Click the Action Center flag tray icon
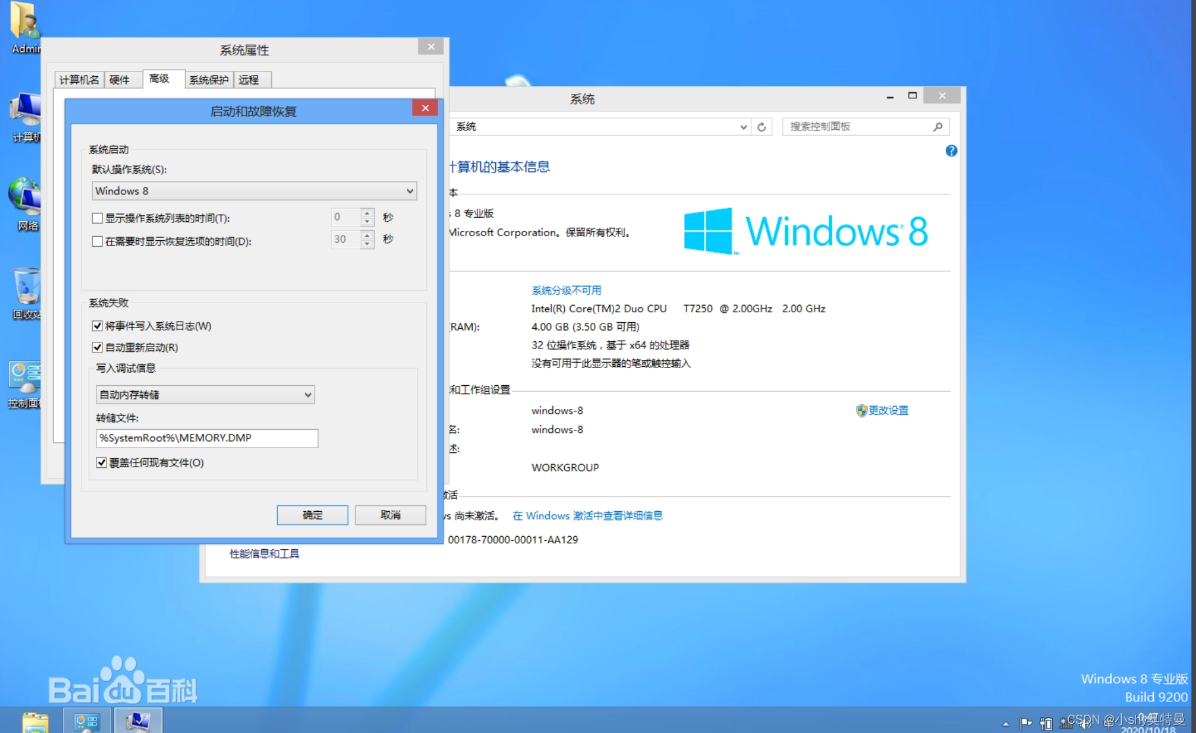Image resolution: width=1196 pixels, height=733 pixels. [1025, 723]
